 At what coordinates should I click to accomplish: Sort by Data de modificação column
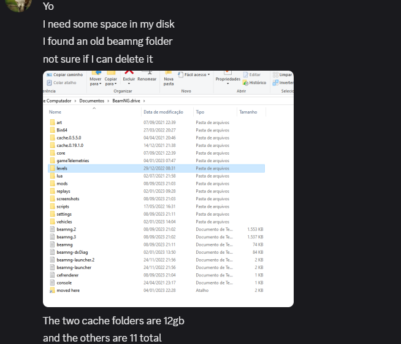click(x=163, y=112)
